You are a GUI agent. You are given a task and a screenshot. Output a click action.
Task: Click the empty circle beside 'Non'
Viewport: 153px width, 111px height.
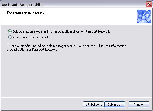click(x=10, y=37)
